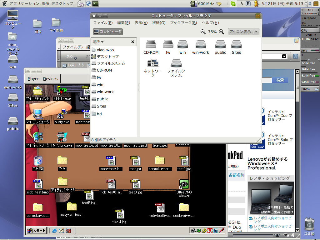This screenshot has height=240, width=320.
Task: Close the sidebar places pane
Action: 132,42
